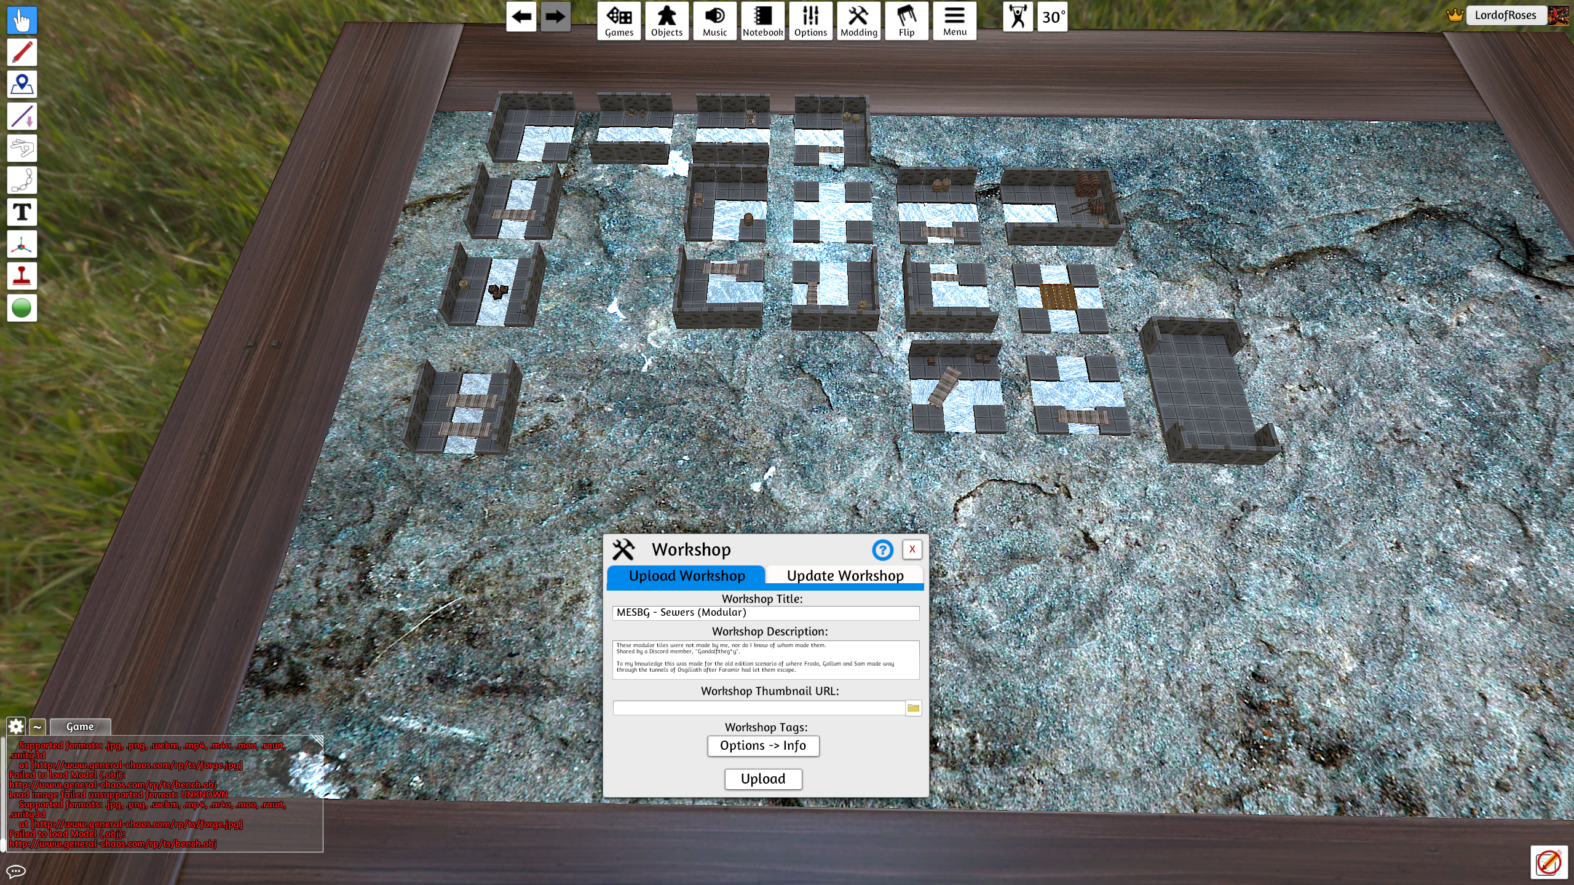
Task: Select the Line measure tool
Action: 22,117
